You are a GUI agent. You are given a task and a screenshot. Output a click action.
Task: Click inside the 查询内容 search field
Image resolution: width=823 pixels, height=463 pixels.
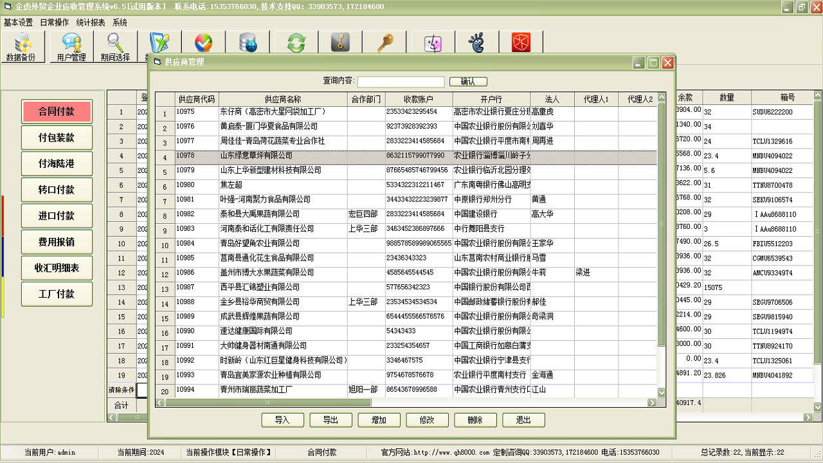point(400,81)
